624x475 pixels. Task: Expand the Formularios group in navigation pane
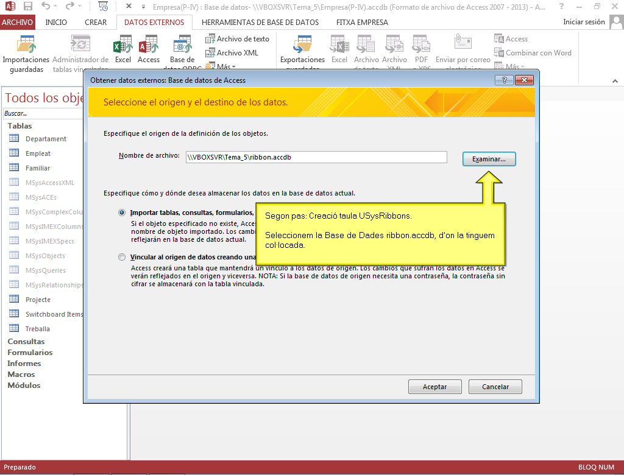tap(30, 353)
